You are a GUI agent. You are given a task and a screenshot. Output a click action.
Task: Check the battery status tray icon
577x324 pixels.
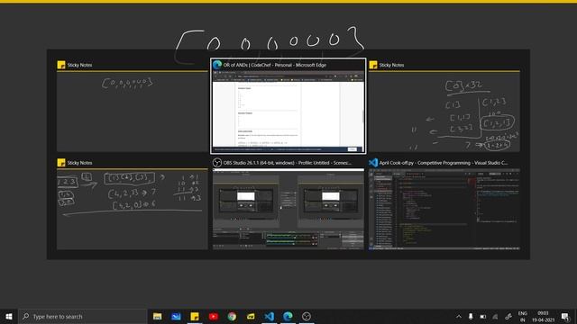coord(483,316)
